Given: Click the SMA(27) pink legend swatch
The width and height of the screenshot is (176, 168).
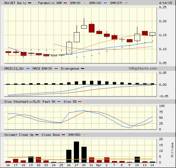Looking at the screenshot, I should 126,3.
